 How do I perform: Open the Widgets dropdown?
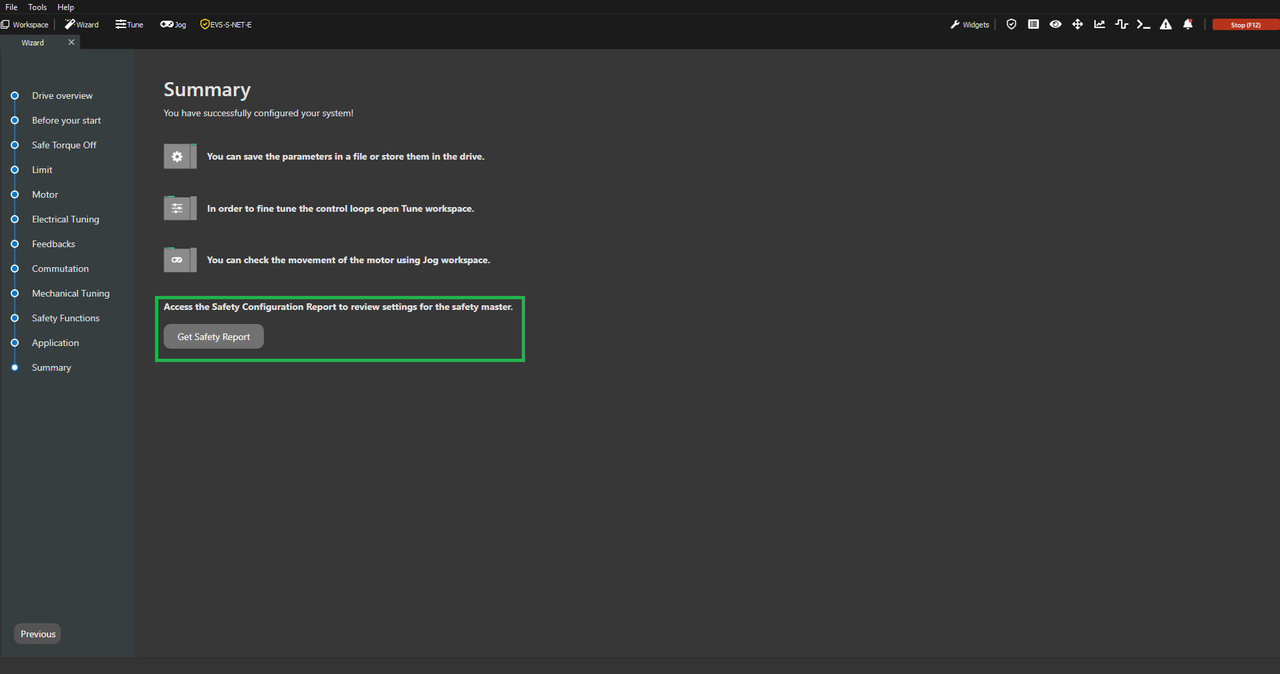pyautogui.click(x=970, y=25)
